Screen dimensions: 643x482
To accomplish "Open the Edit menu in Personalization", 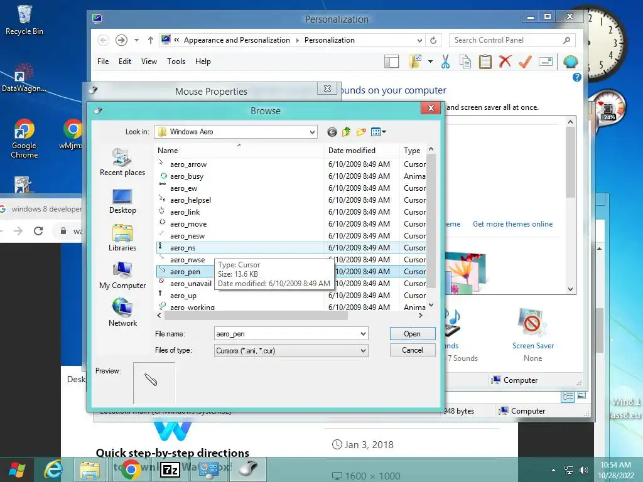I will click(125, 62).
